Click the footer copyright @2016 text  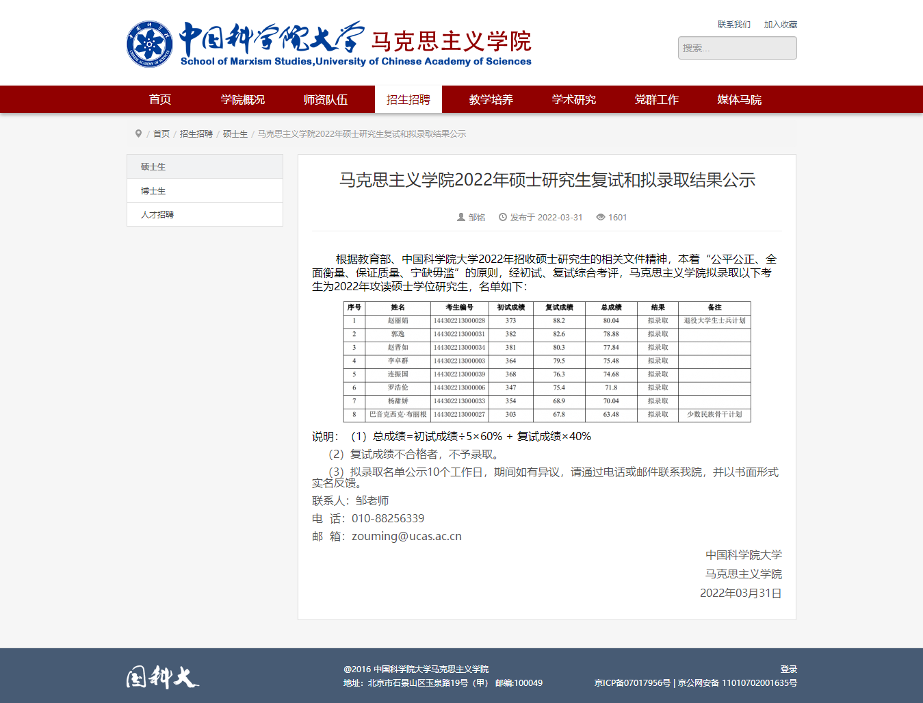tap(416, 669)
